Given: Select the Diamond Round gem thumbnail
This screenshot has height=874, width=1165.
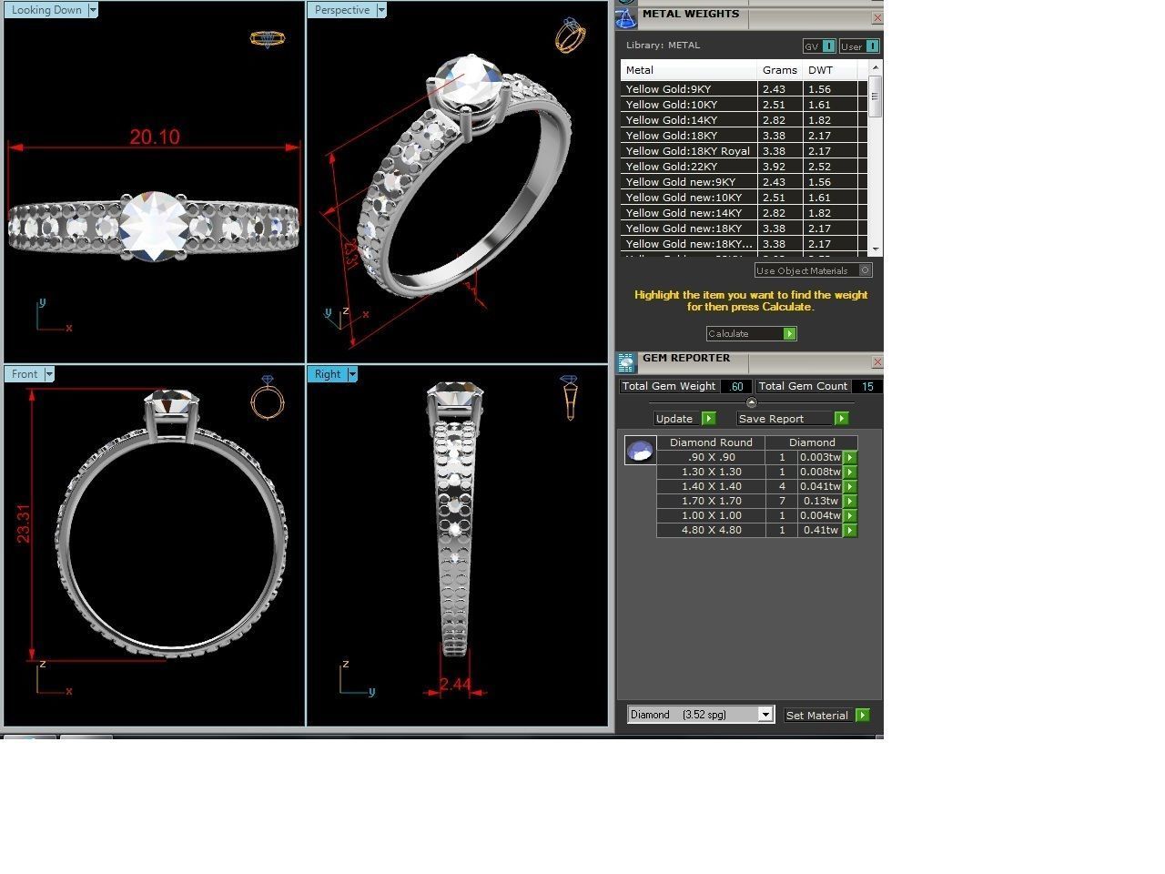Looking at the screenshot, I should (640, 450).
